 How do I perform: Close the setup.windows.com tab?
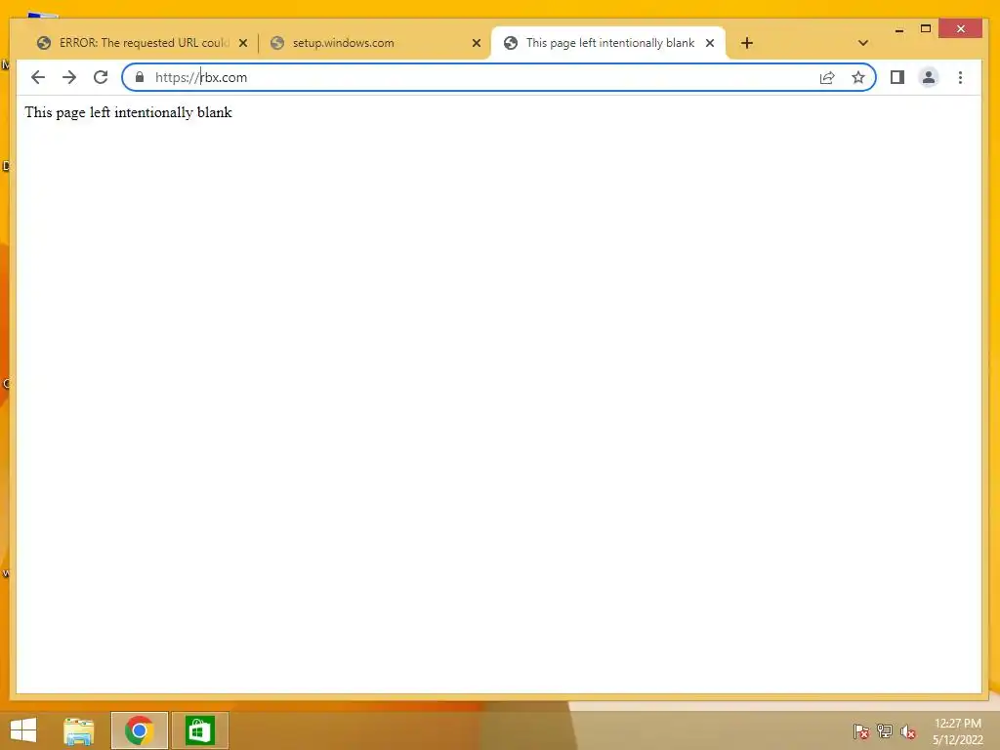pos(477,43)
